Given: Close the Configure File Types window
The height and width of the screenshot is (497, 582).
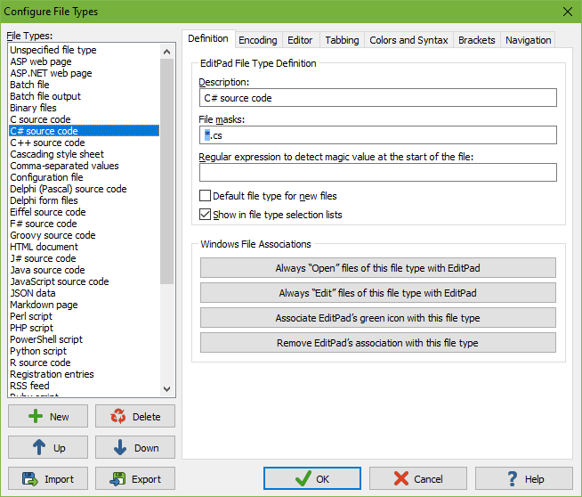Looking at the screenshot, I should click(x=567, y=12).
